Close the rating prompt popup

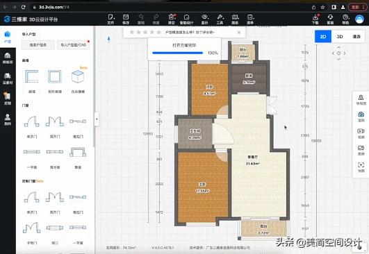[x=239, y=33]
